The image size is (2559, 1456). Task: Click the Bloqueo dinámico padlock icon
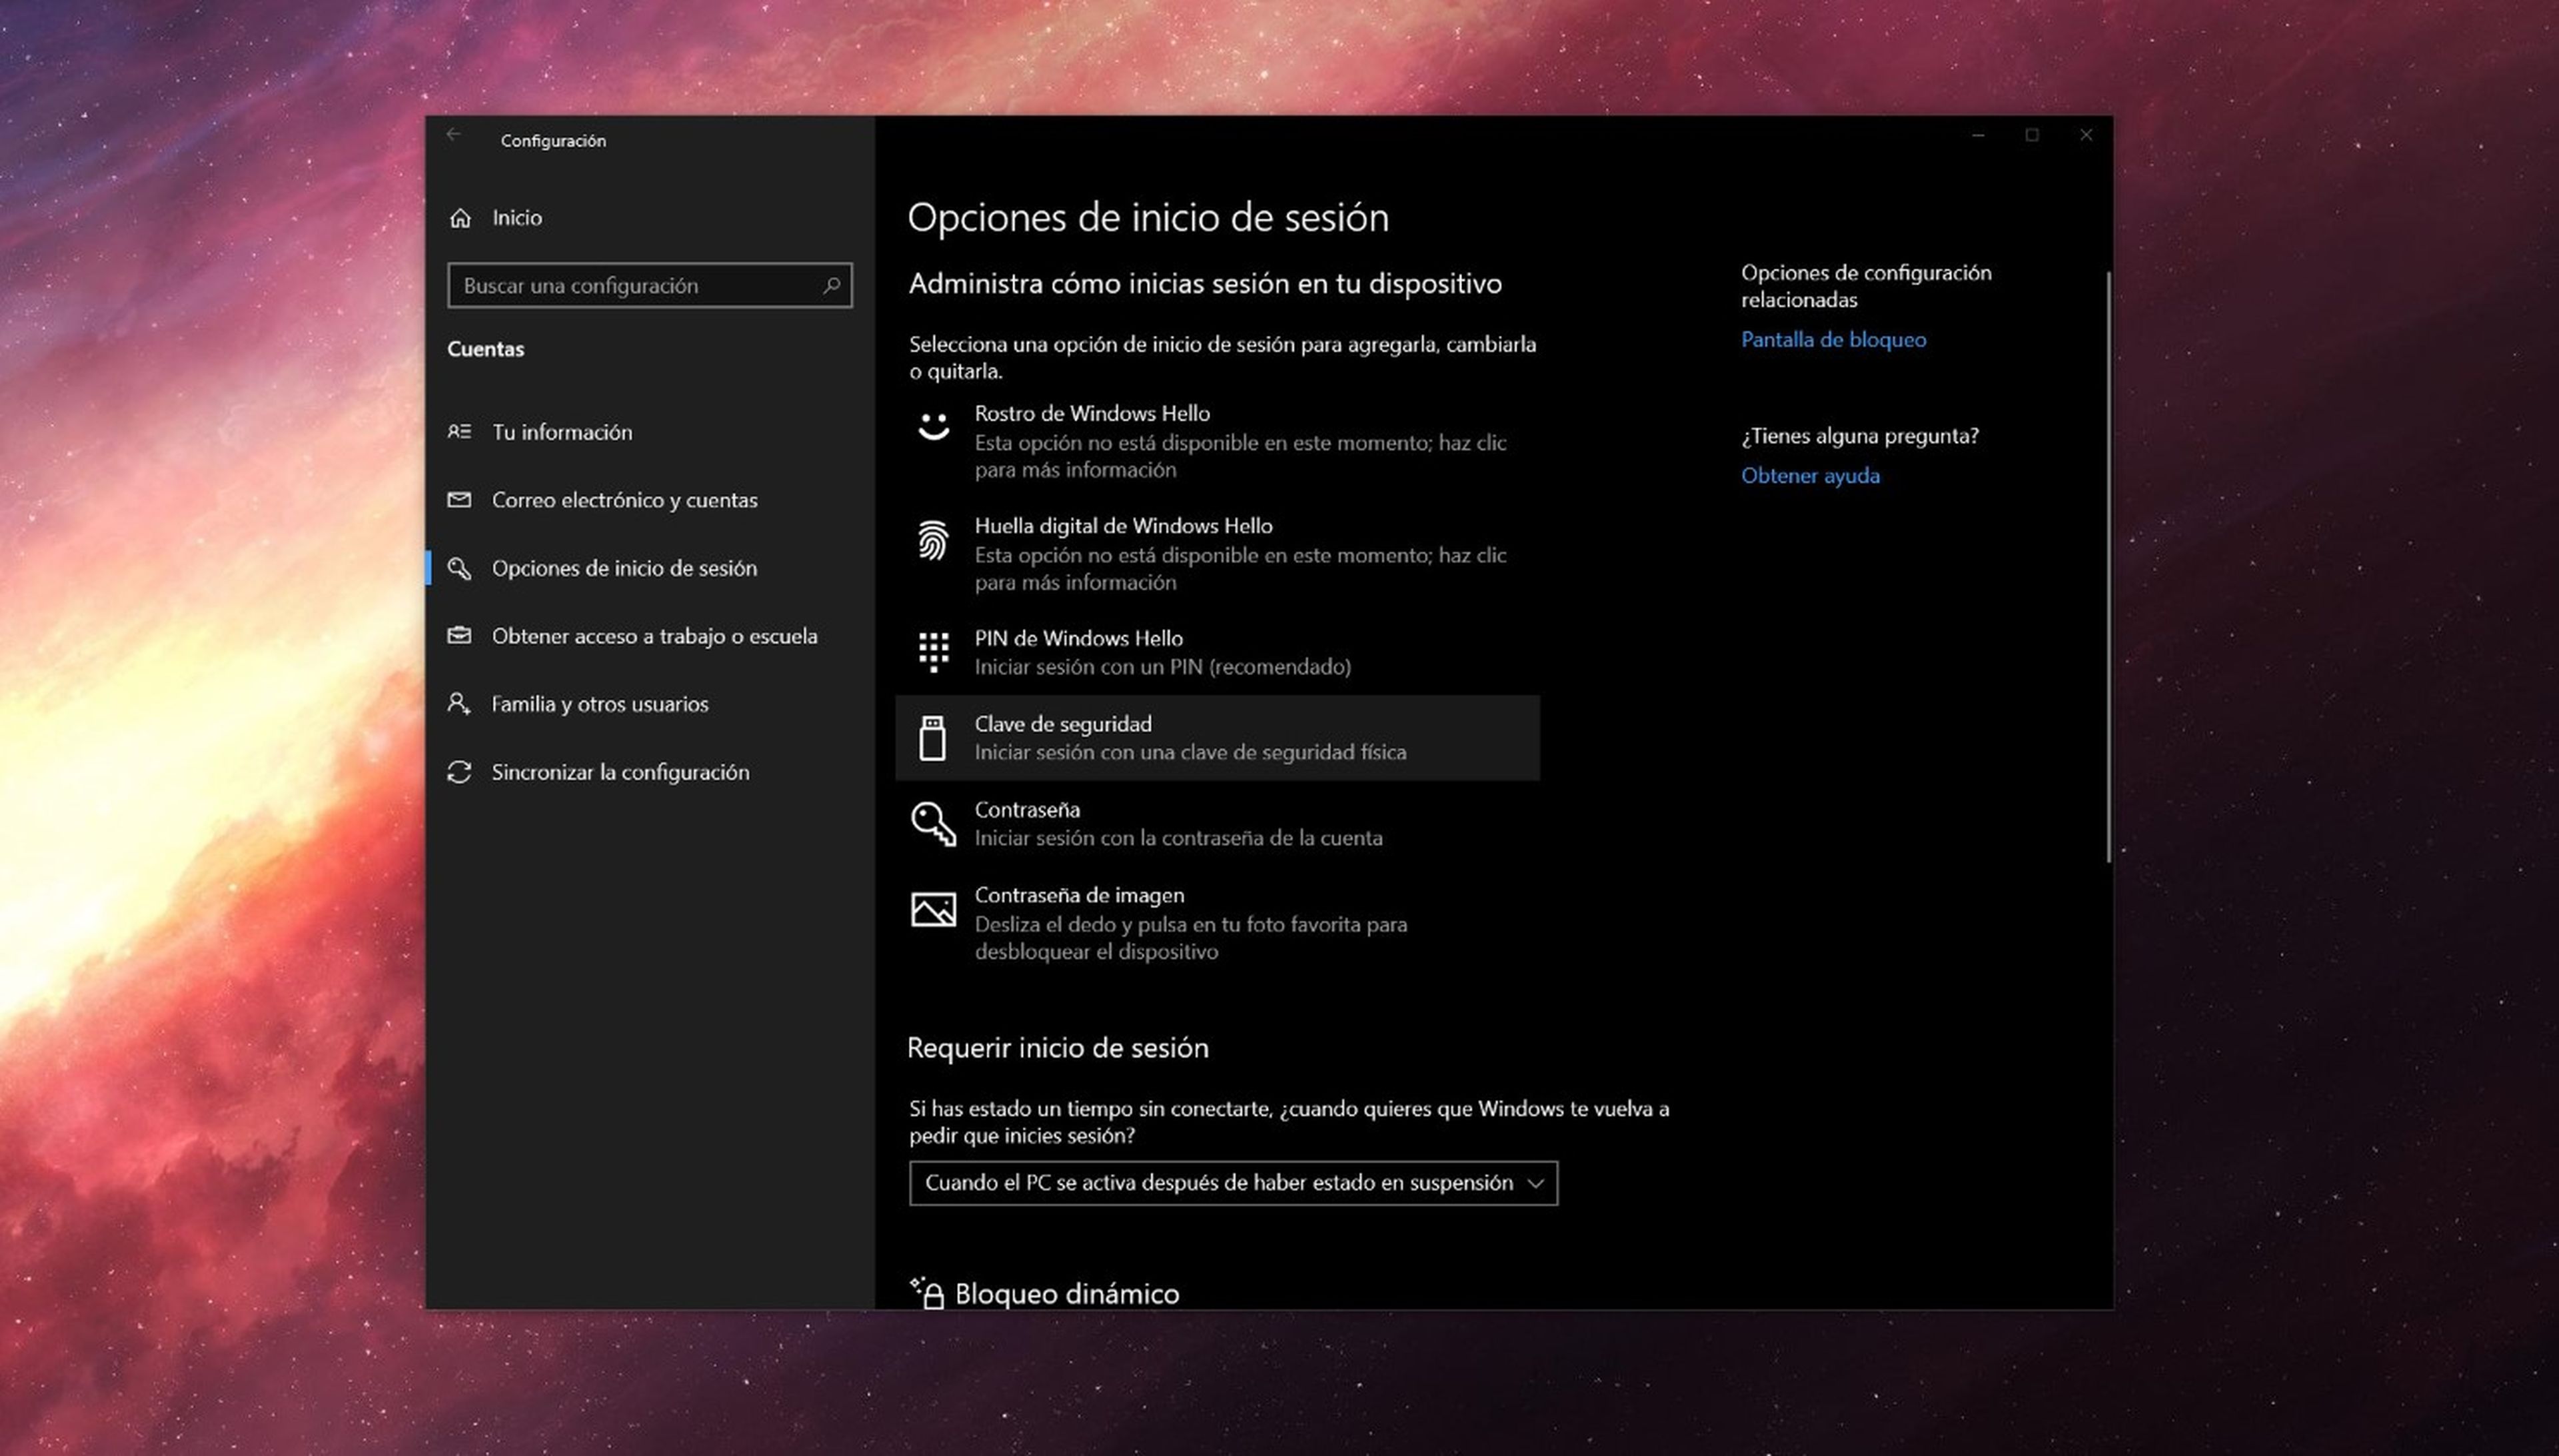927,1292
